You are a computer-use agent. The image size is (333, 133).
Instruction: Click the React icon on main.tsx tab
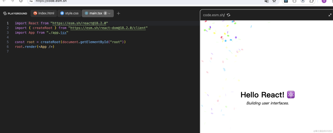point(86,13)
